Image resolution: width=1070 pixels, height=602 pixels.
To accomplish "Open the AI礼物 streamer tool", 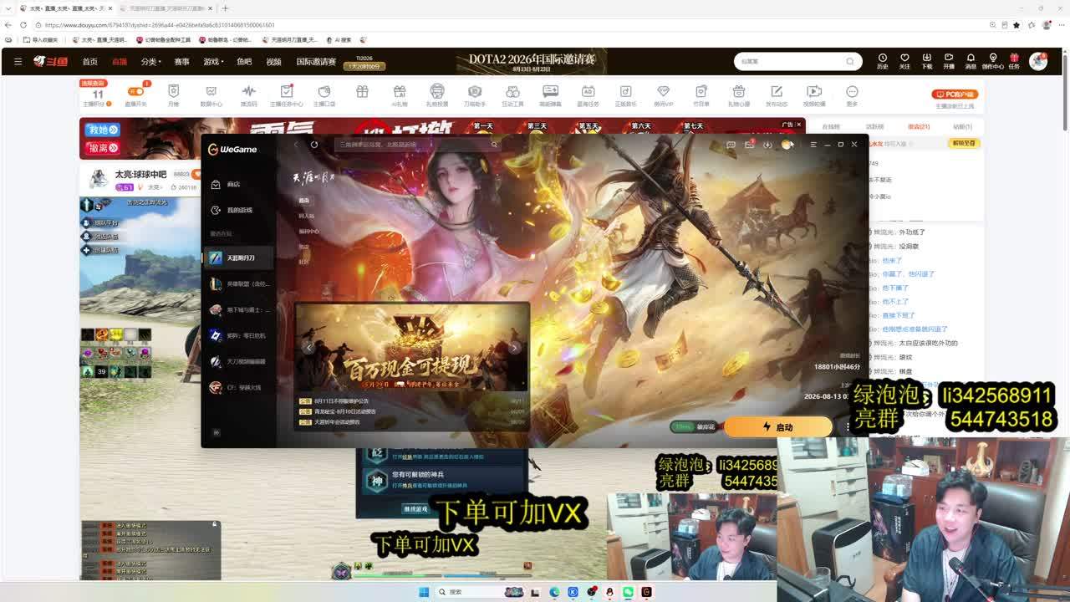I will tap(400, 95).
